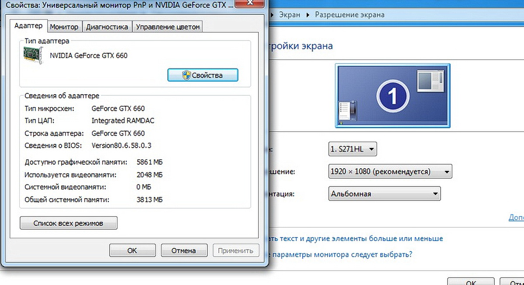Select the Адаптер tab
The image size is (524, 285).
[28, 26]
